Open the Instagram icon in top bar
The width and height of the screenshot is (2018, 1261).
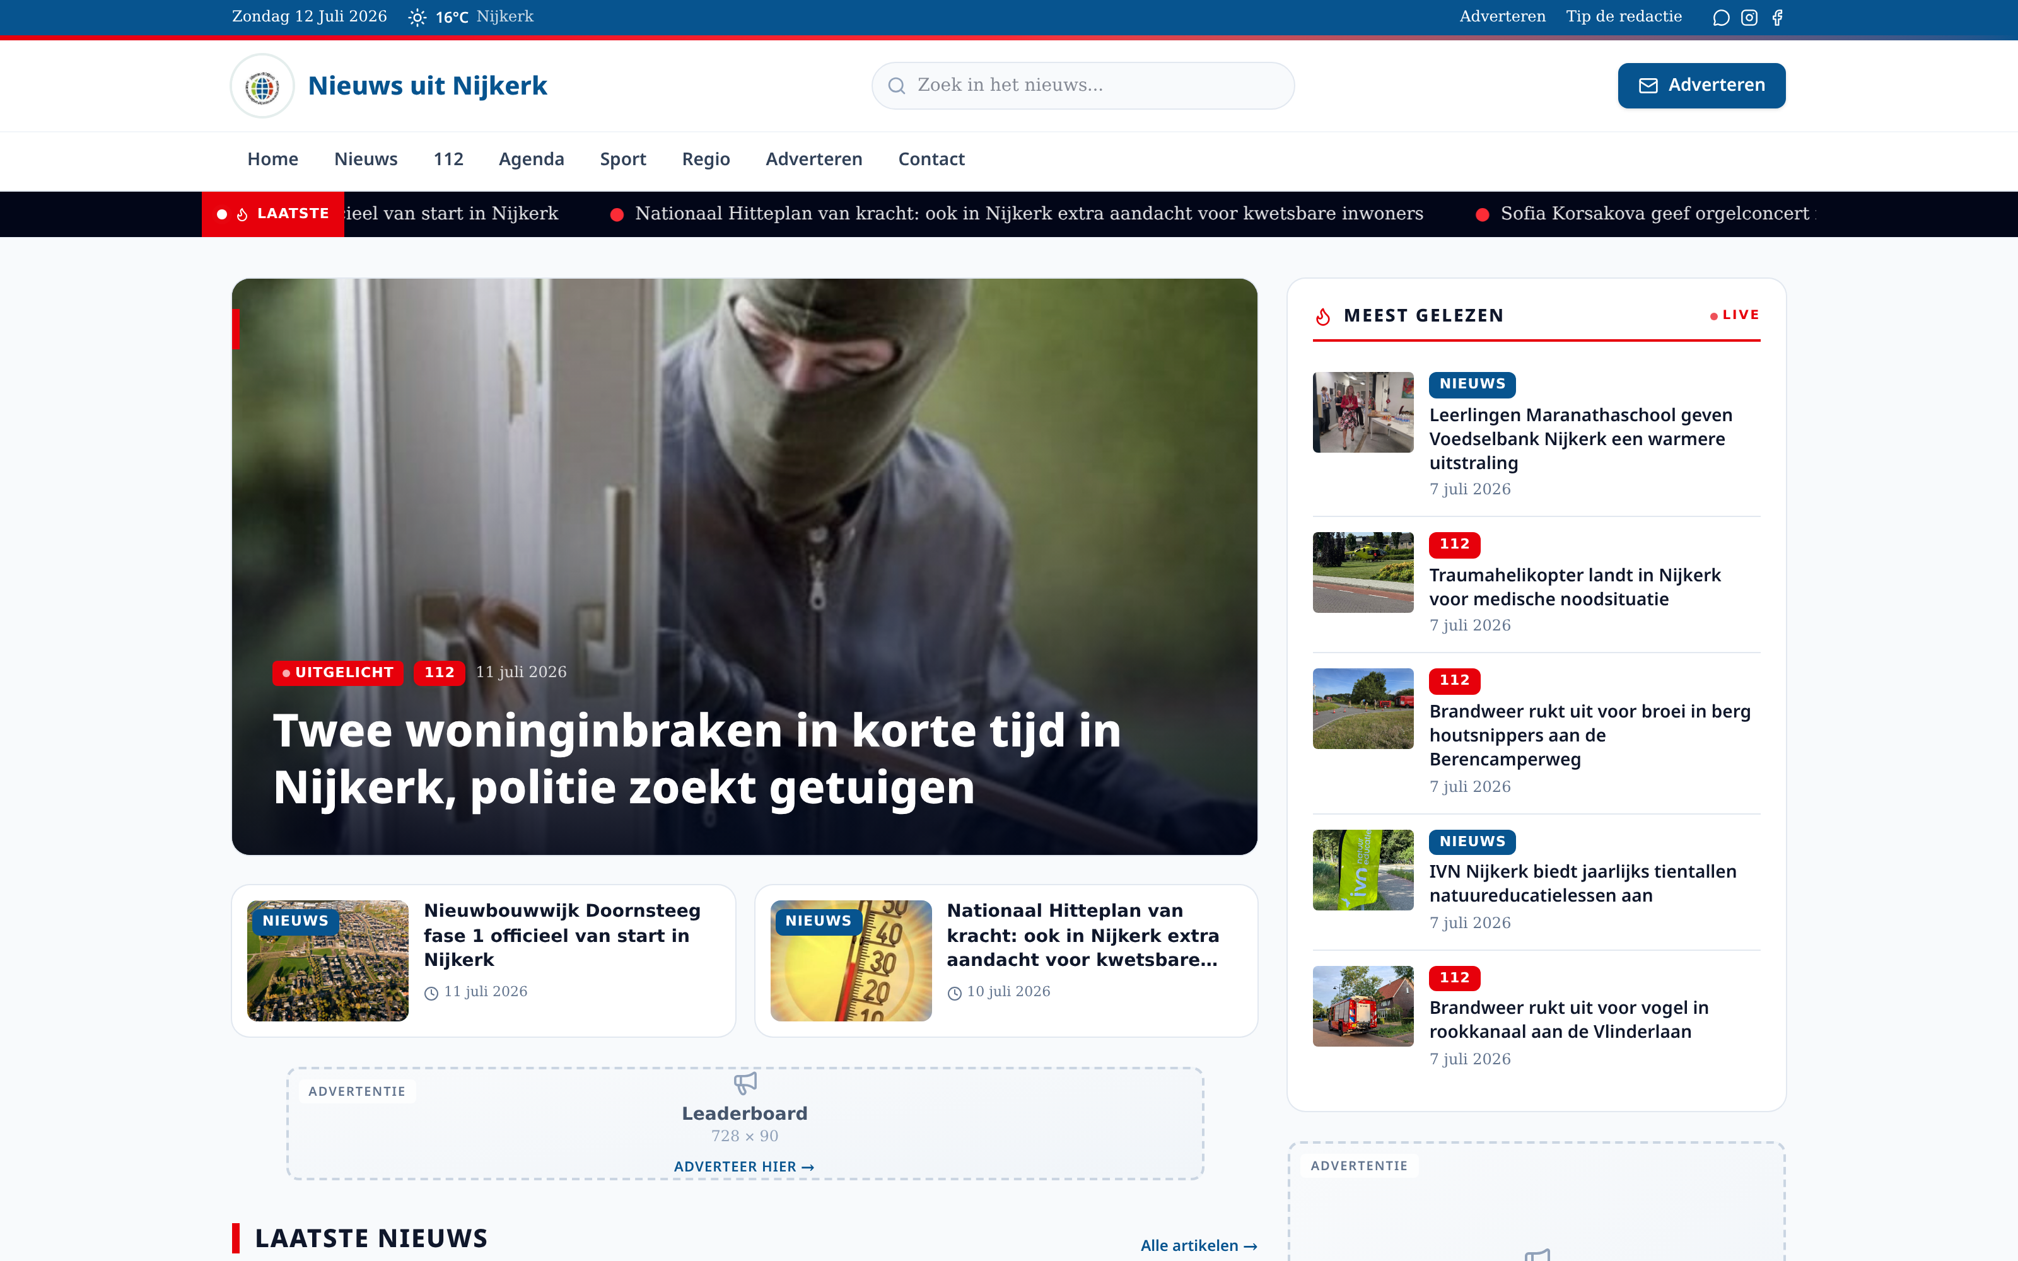1749,18
